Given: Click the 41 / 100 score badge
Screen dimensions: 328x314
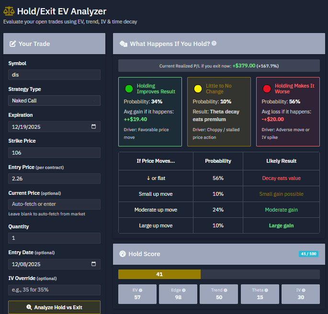Looking at the screenshot, I should tap(308, 254).
